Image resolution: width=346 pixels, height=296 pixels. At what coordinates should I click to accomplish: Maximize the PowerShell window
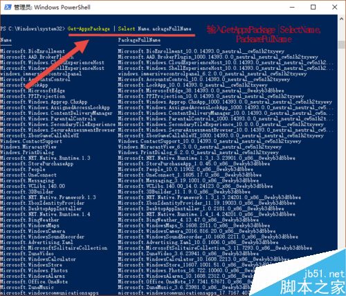(x=313, y=7)
